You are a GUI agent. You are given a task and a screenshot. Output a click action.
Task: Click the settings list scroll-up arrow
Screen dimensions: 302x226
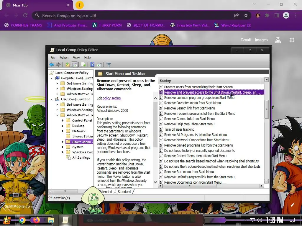pos(267,79)
